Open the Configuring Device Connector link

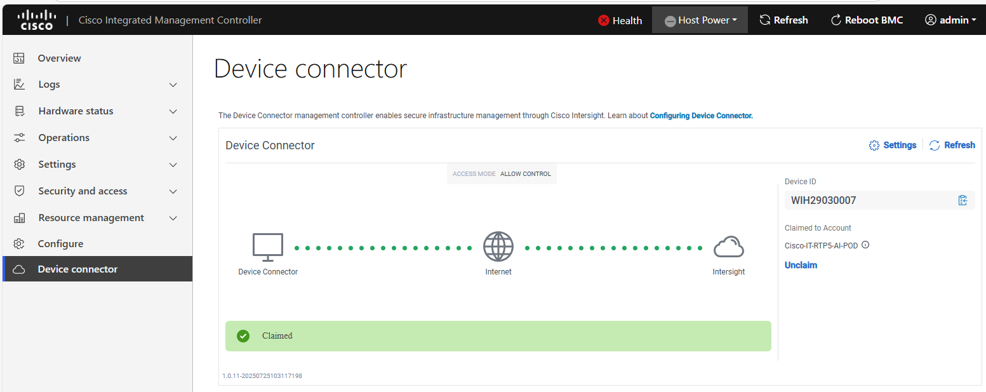pyautogui.click(x=701, y=115)
